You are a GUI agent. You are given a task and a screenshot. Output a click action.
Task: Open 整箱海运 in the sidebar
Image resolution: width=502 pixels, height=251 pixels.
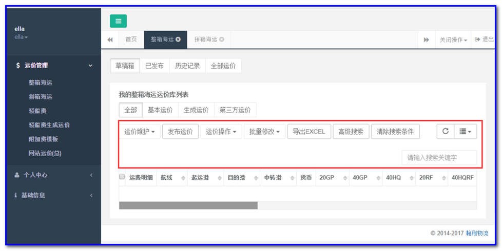41,82
